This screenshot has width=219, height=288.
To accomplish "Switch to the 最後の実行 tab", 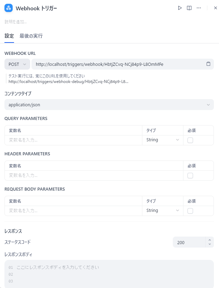I will (x=31, y=36).
